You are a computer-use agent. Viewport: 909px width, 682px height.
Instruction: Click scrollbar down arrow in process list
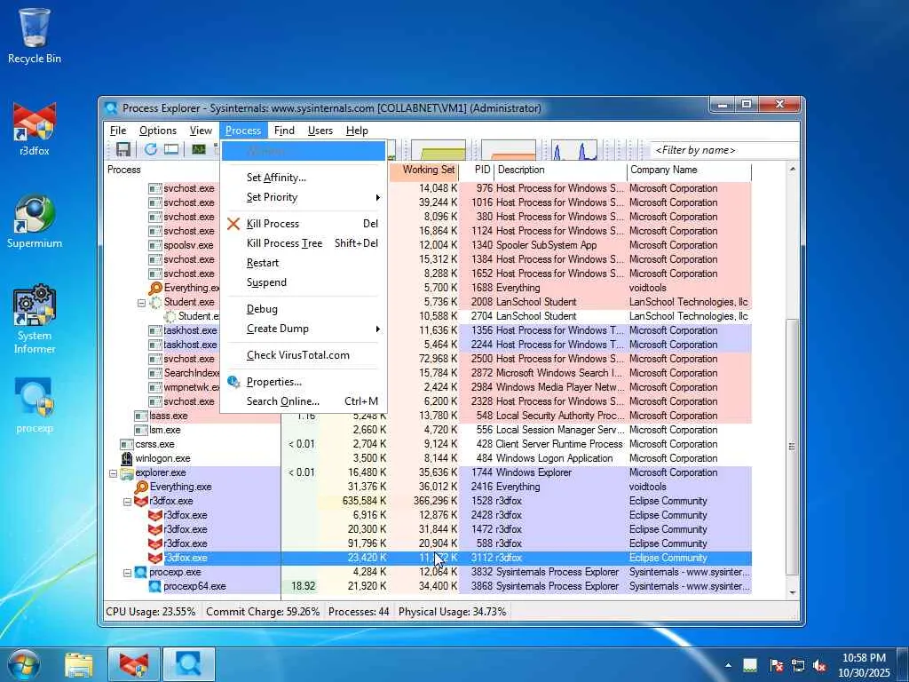(x=792, y=592)
